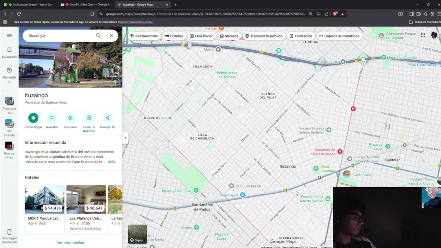Viewport: 441px width, 248px height.
Task: Click the Plaza del Vagón pin
Action: tap(388, 146)
